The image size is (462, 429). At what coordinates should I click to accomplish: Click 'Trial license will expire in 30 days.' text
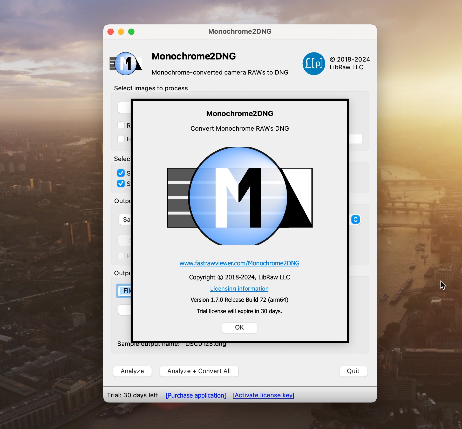tap(239, 311)
